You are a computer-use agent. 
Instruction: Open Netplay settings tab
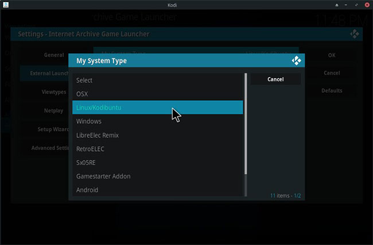point(53,110)
